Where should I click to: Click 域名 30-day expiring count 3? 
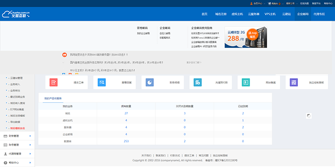pos(184,113)
